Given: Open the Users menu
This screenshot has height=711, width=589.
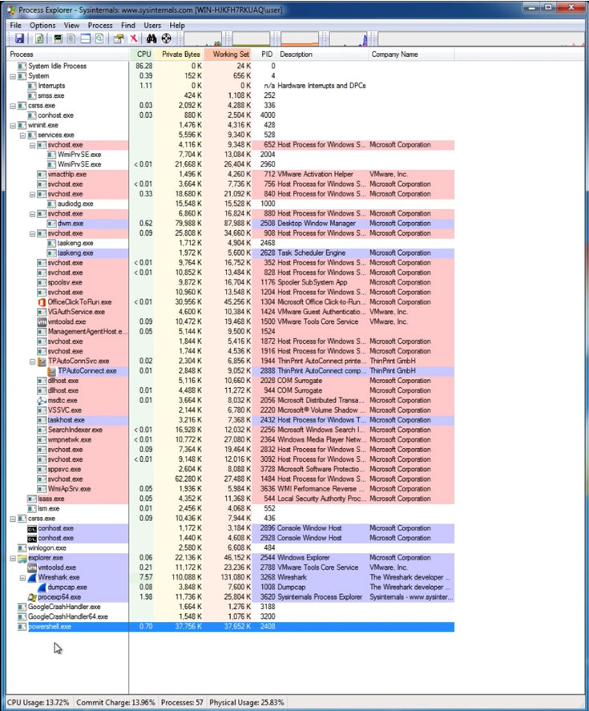Looking at the screenshot, I should pos(152,26).
